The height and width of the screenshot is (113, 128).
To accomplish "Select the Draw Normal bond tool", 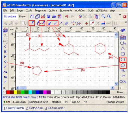I will [x=32, y=23].
